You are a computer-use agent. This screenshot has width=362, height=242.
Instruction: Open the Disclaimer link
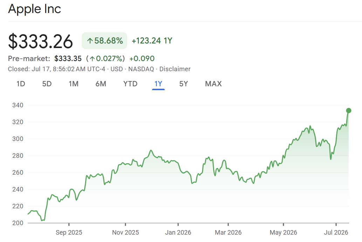pyautogui.click(x=175, y=69)
